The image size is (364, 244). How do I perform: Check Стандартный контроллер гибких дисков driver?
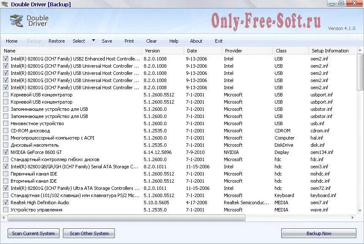(6, 159)
